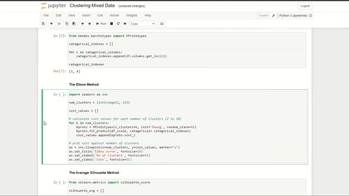Image resolution: width=349 pixels, height=196 pixels.
Task: Click the pencil edit mode icon
Action: pyautogui.click(x=274, y=16)
